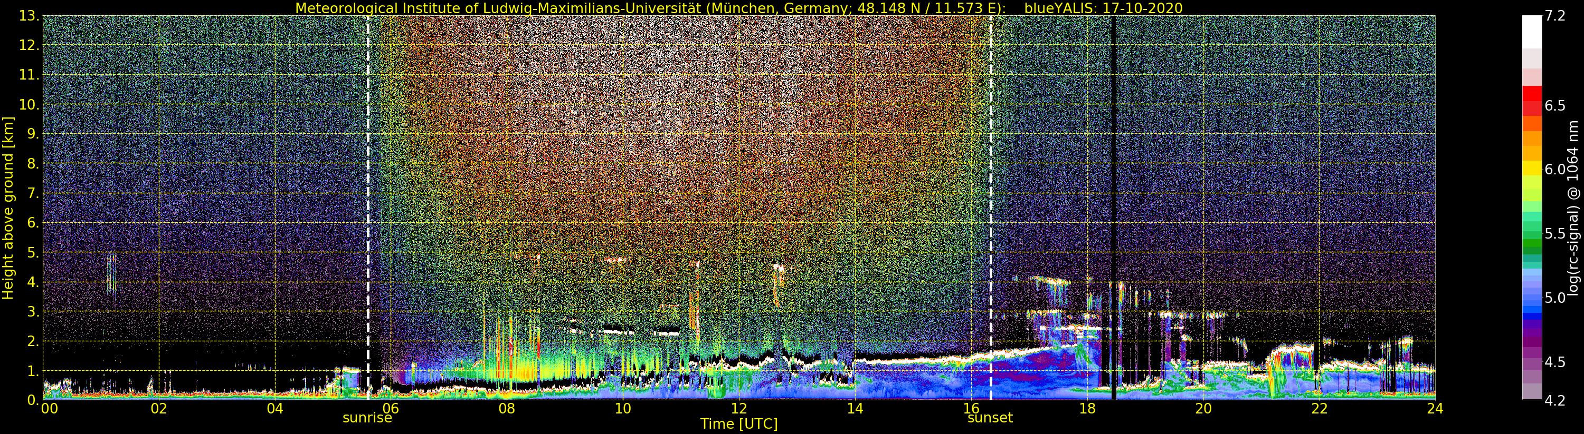
Task: Click the height tick label '8.'
Action: pyautogui.click(x=33, y=164)
